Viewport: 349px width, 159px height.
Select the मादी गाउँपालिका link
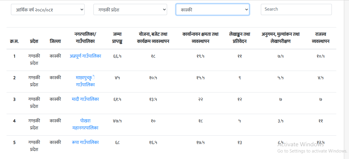coord(85,99)
